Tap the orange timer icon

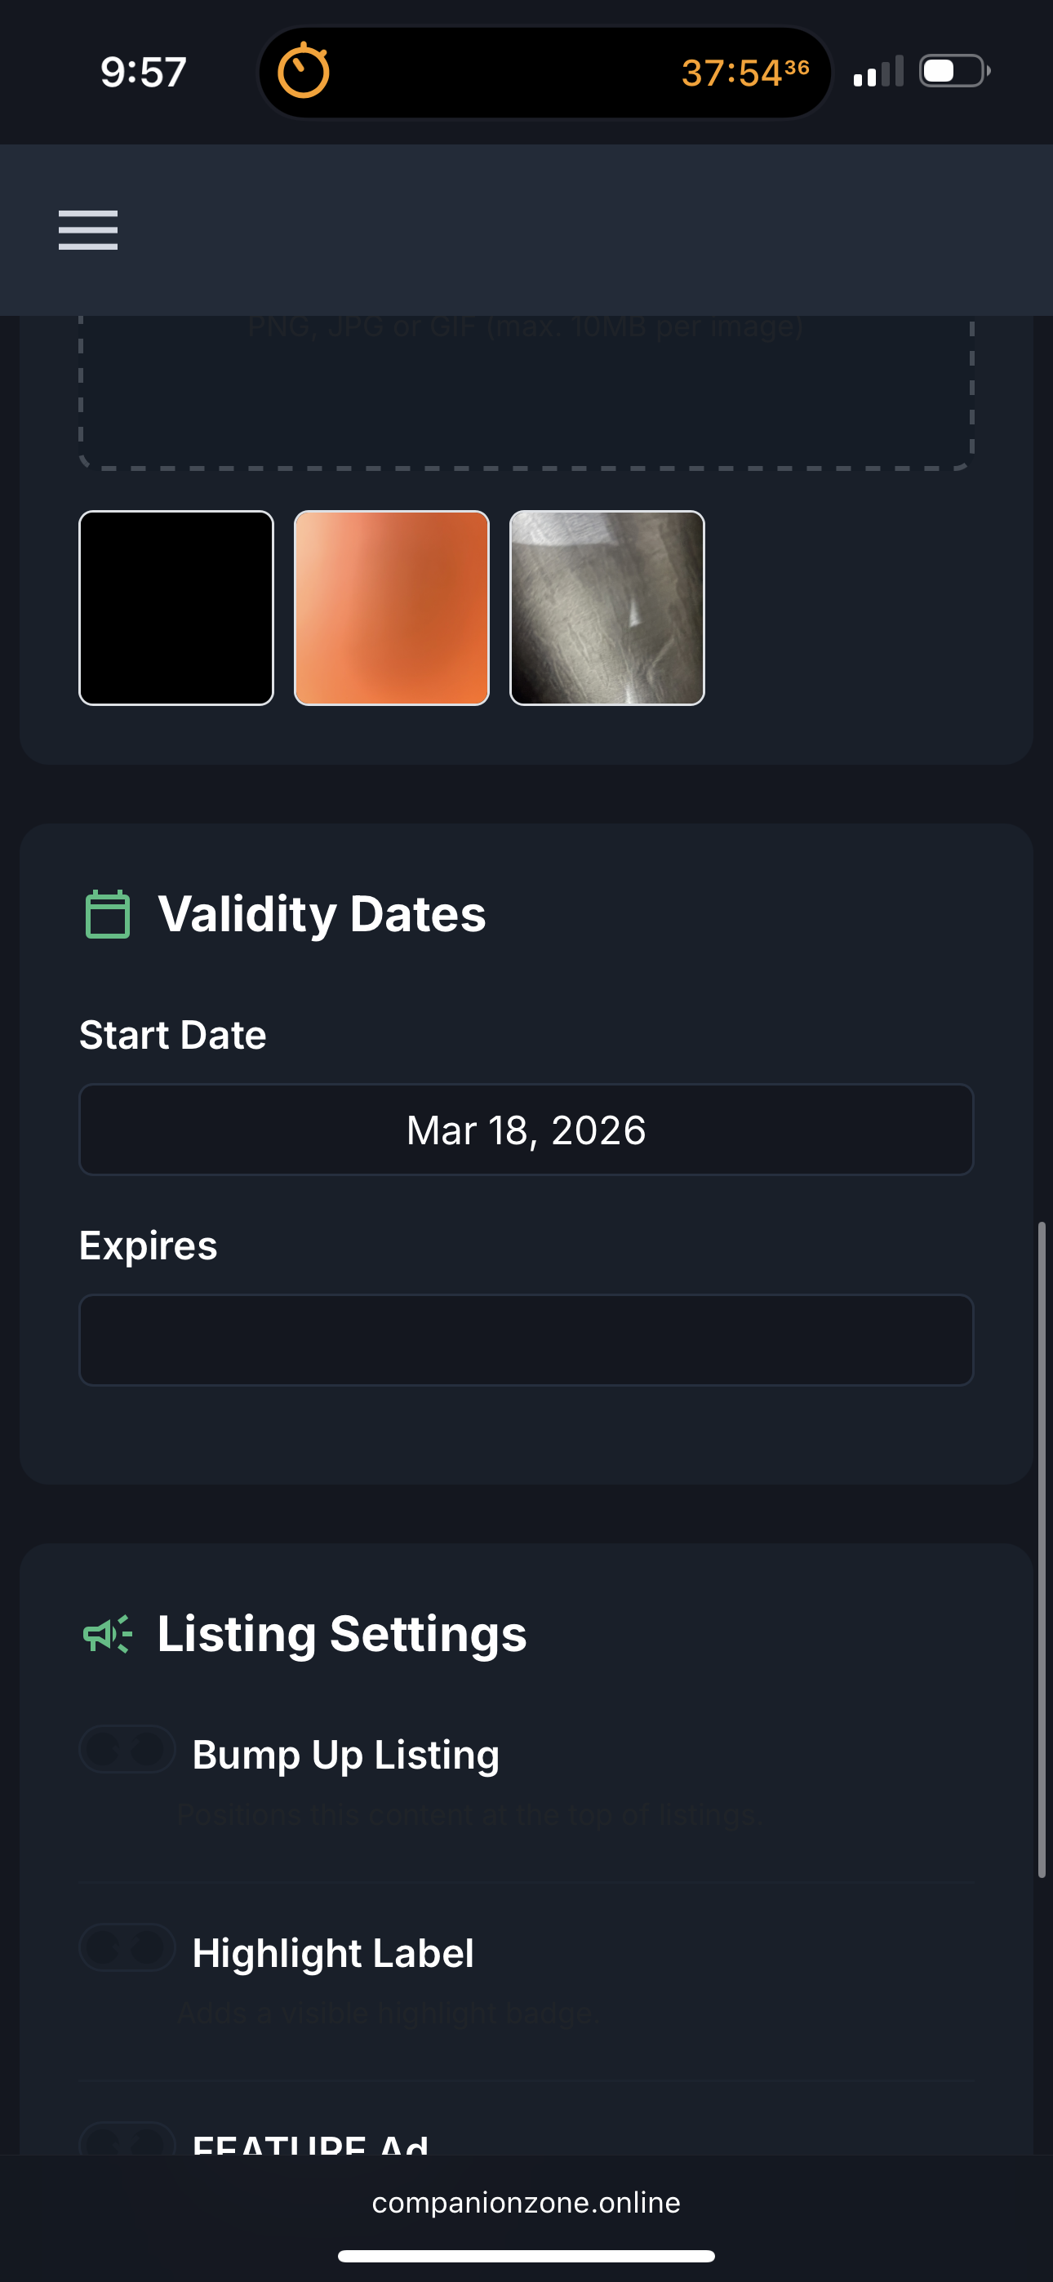pos(303,71)
